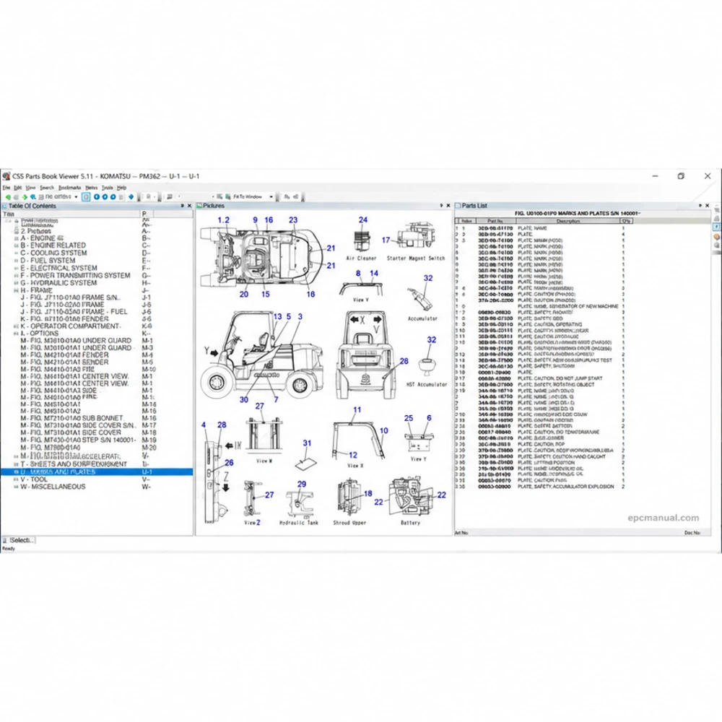722x722 pixels.
Task: Click the orange balloon icon on right sidebar
Action: 716,237
